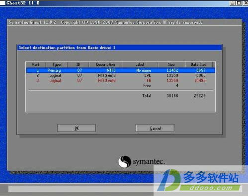Image resolution: width=248 pixels, height=196 pixels.
Task: Click the bottom status bar field
Action: [81, 189]
